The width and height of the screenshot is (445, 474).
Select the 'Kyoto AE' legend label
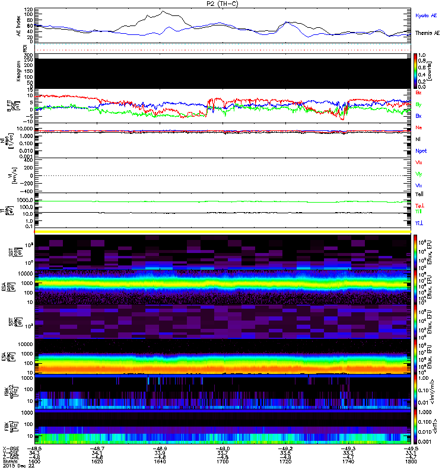pyautogui.click(x=426, y=15)
